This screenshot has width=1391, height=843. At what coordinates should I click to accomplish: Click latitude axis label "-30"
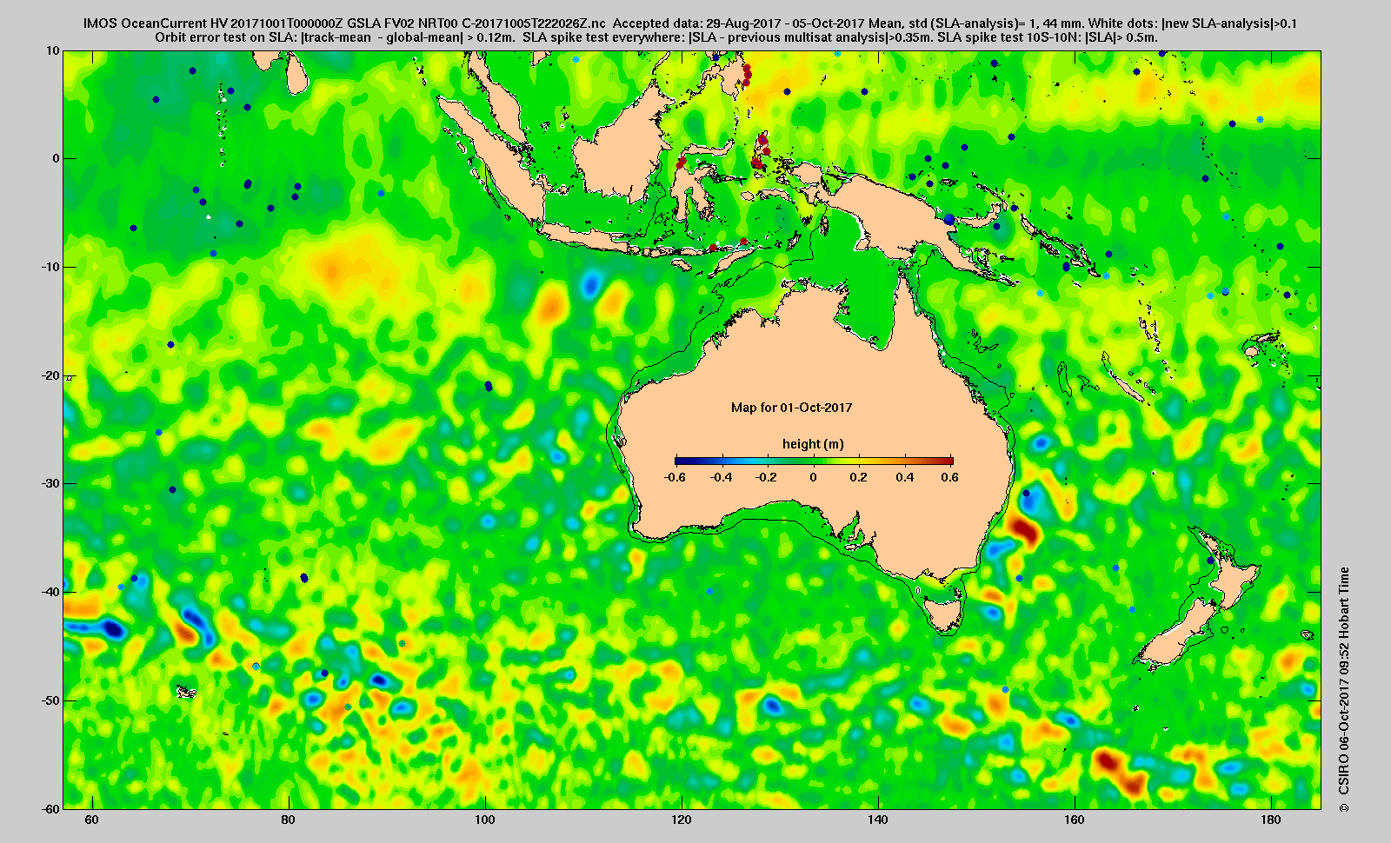coord(50,483)
